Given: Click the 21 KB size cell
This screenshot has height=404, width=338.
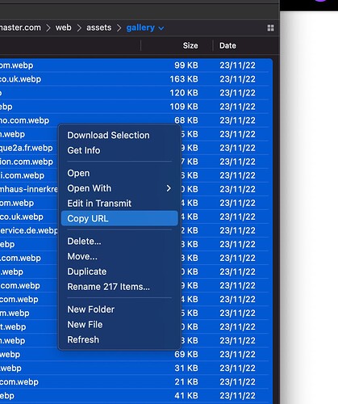Looking at the screenshot, I should click(186, 382).
